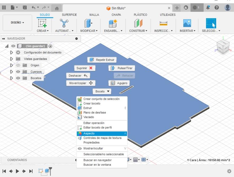
Task: Open notifications bell
Action: [208, 7]
